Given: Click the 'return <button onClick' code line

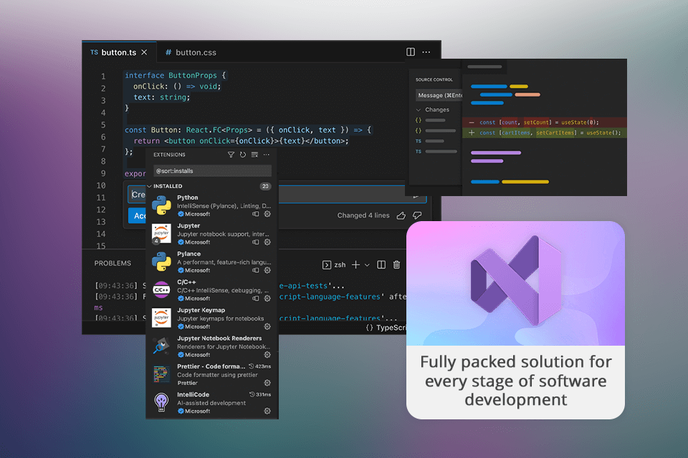Looking at the screenshot, I should (241, 141).
